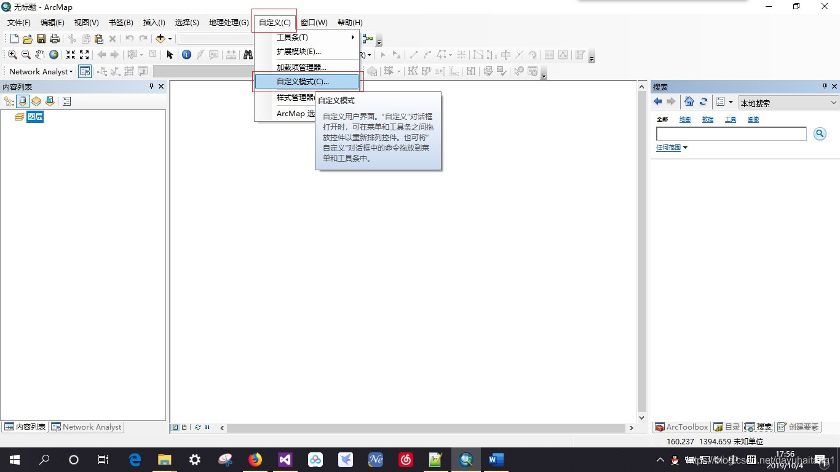Click the 地图 filter link in Search panel
This screenshot has height=472, width=840.
[x=684, y=119]
